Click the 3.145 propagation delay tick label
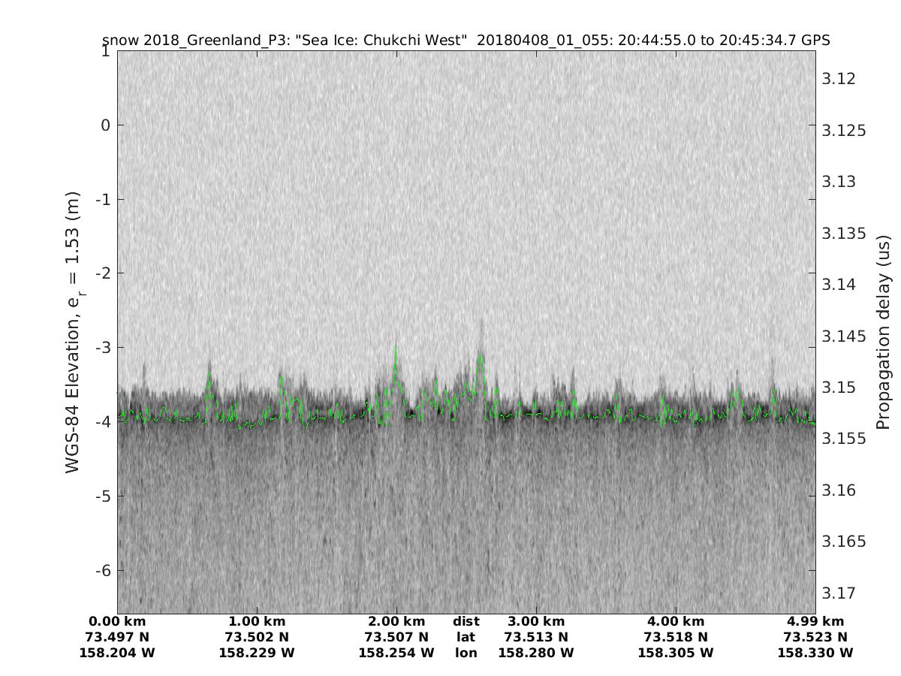This screenshot has width=901, height=676. tap(842, 336)
